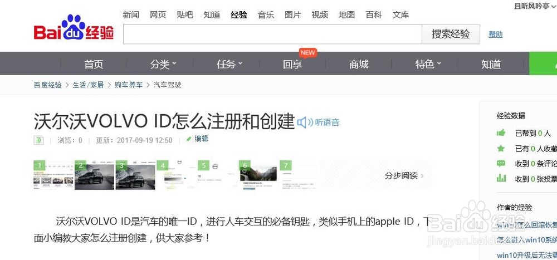
Task: Open the 且听风吟 user dropdown
Action: click(535, 6)
